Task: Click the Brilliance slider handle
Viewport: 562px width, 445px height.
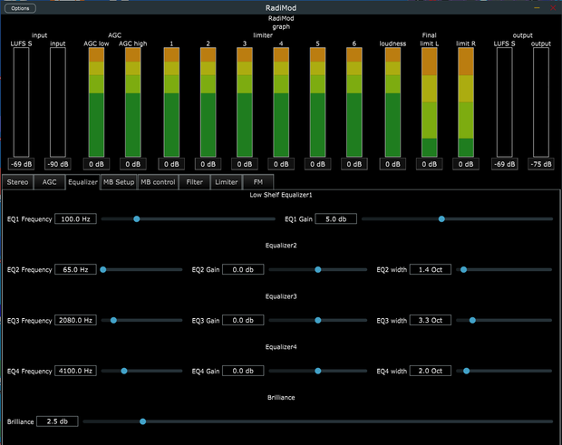Action: pos(142,421)
